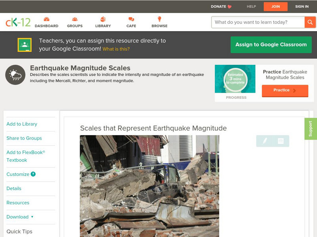Viewport: 317px width, 237px height.
Task: Click the Google Classroom icon
Action: (25, 45)
